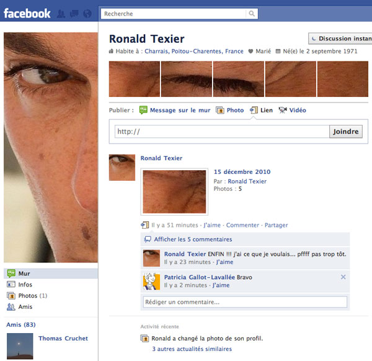
Task: Open messages icon in header
Action: click(74, 14)
